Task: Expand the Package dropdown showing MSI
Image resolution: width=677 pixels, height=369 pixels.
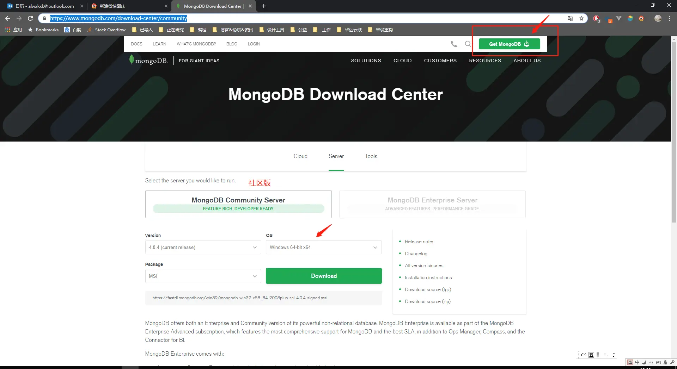Action: 203,276
